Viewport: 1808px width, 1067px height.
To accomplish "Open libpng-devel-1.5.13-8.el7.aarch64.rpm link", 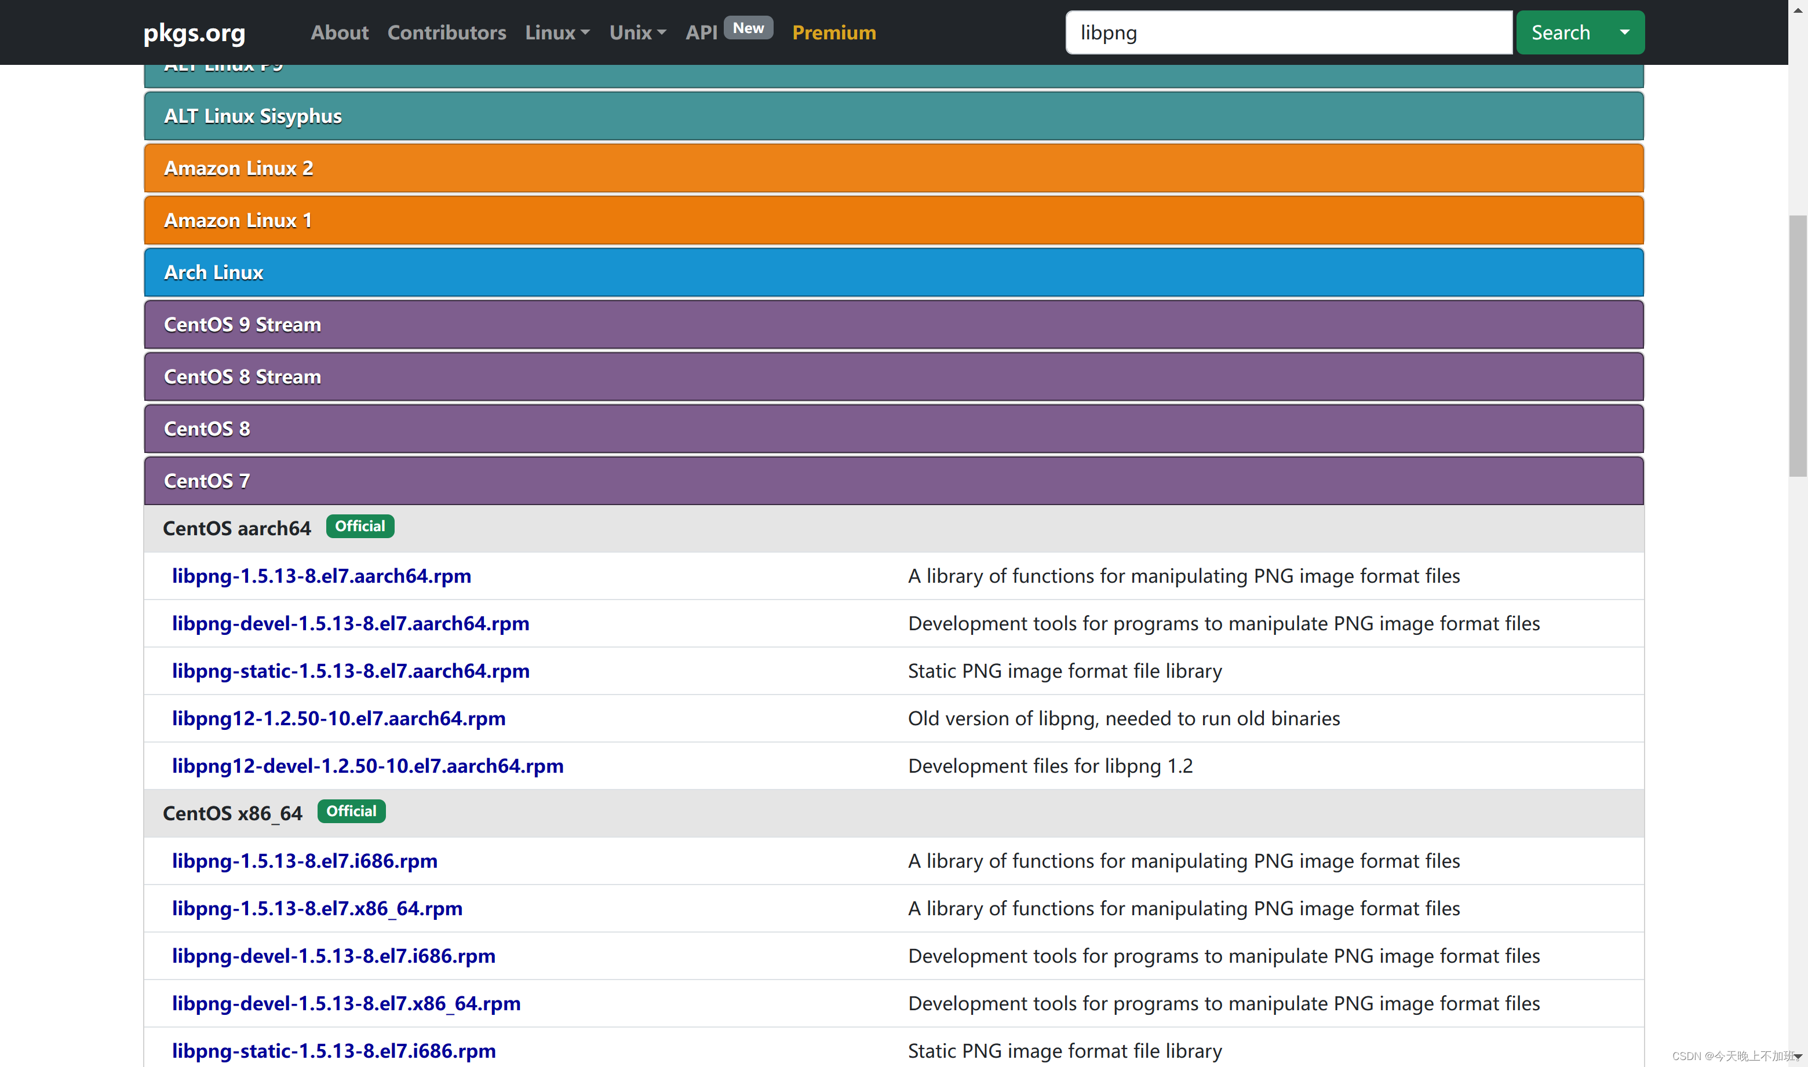I will 350,623.
